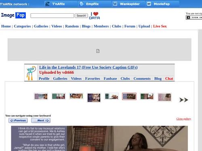202x151 pixels.
Task: Open the uploader's Fanbase tab
Action: point(110,79)
